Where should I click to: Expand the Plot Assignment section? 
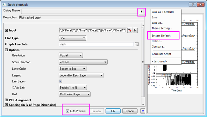point(6,100)
